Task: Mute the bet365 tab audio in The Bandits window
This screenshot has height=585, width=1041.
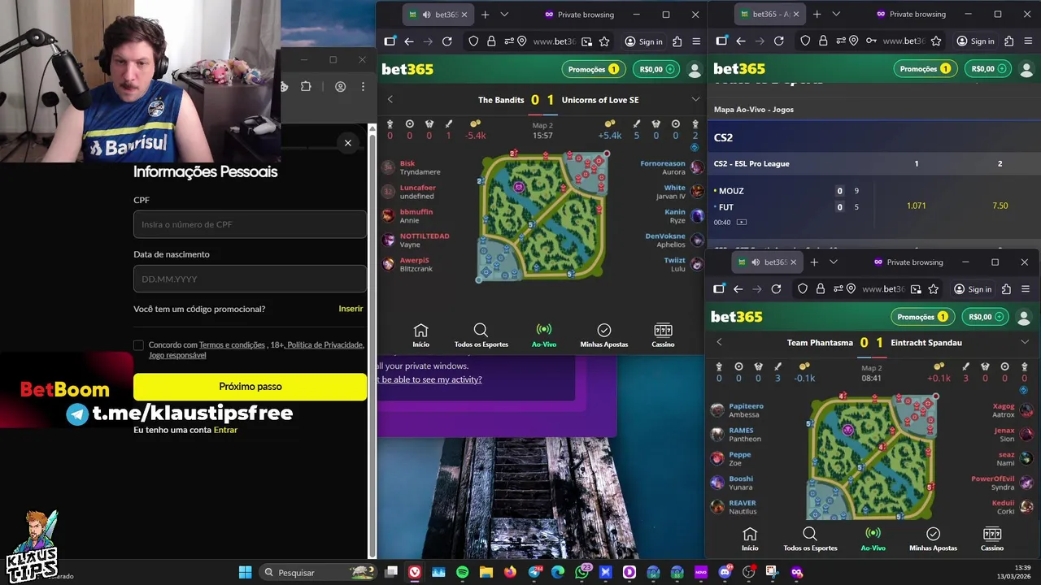Action: click(x=428, y=15)
